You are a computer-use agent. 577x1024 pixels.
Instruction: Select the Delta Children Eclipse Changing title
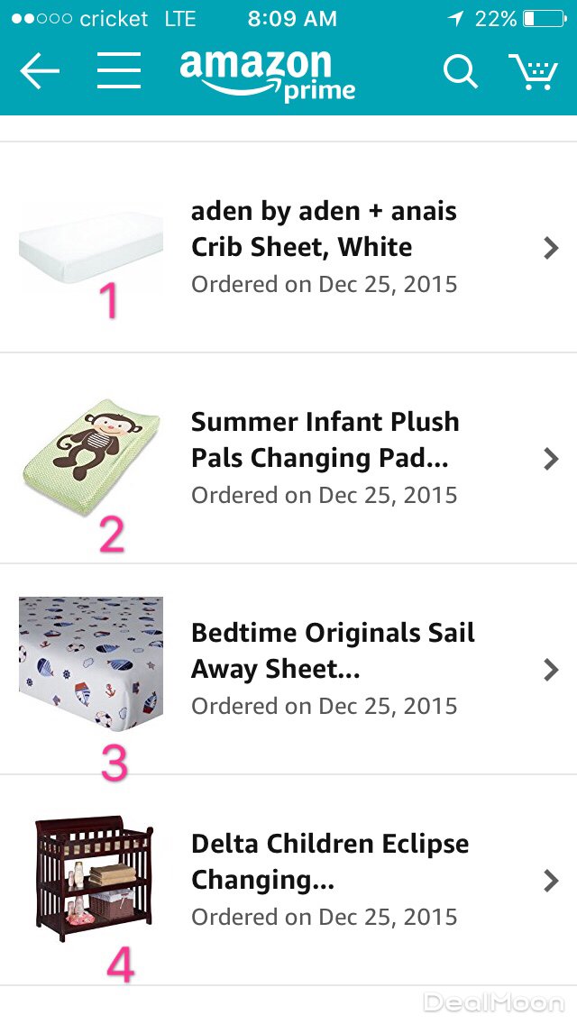tap(330, 862)
